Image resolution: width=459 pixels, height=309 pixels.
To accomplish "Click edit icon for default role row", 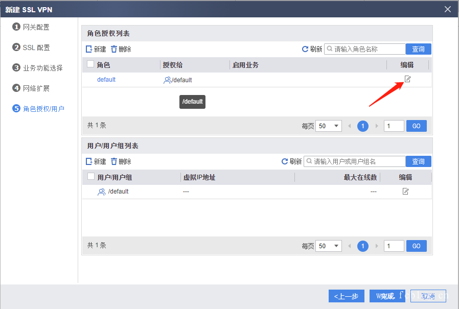I will pos(407,79).
